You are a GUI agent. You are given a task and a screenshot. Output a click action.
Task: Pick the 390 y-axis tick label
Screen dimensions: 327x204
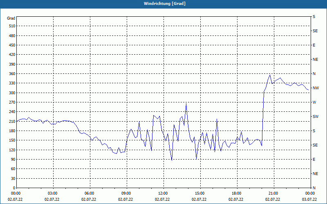click(12, 64)
